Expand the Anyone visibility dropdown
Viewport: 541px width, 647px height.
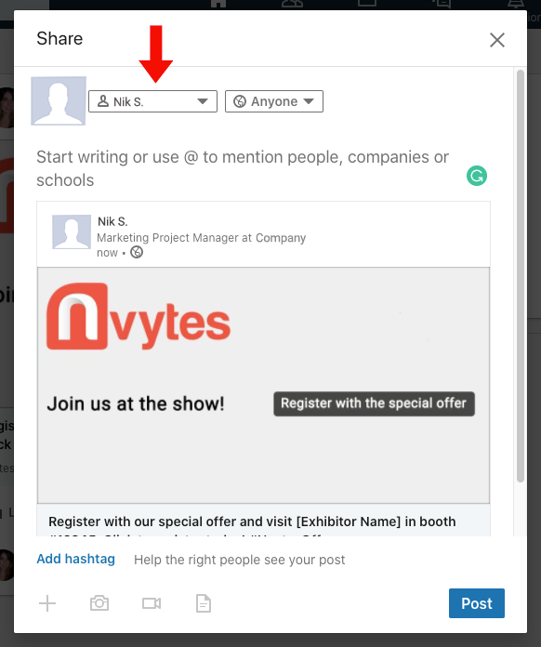pyautogui.click(x=274, y=101)
